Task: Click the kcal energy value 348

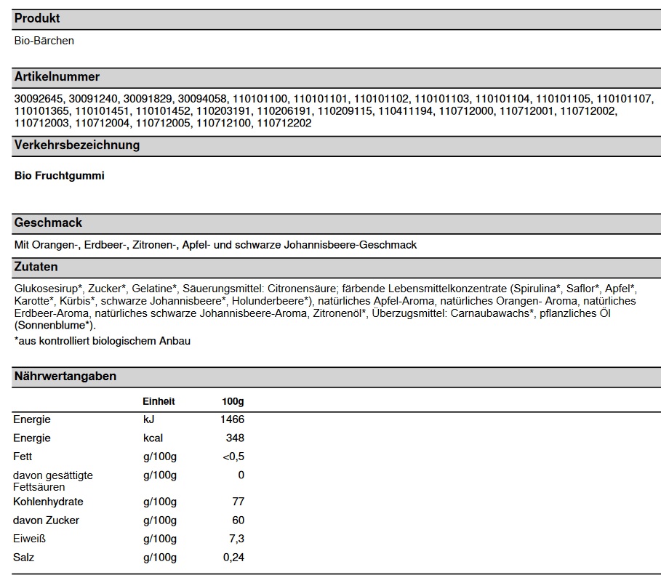Action: tap(235, 438)
